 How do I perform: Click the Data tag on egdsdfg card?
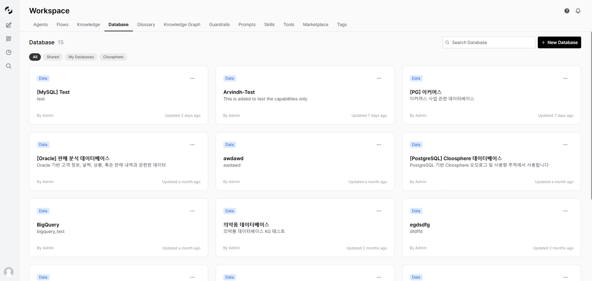click(416, 211)
